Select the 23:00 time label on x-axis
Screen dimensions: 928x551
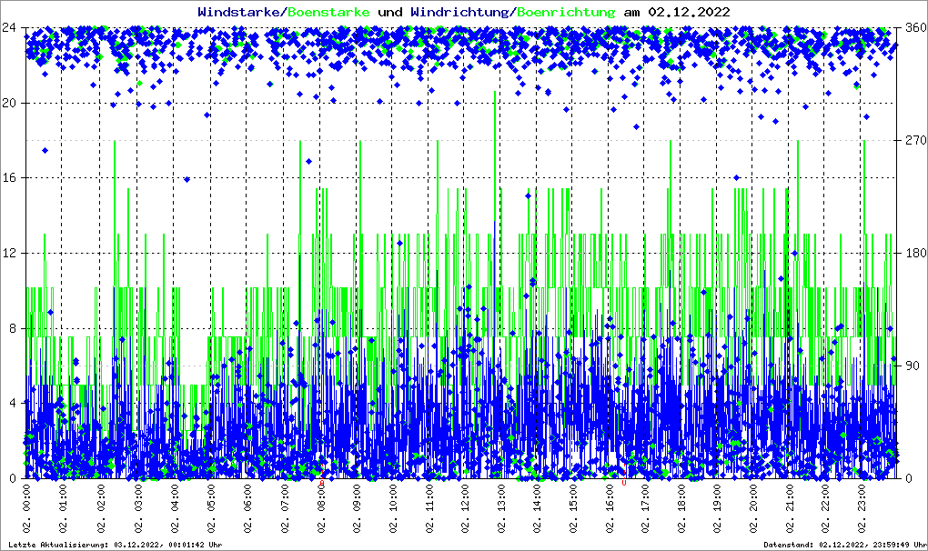pyautogui.click(x=862, y=506)
